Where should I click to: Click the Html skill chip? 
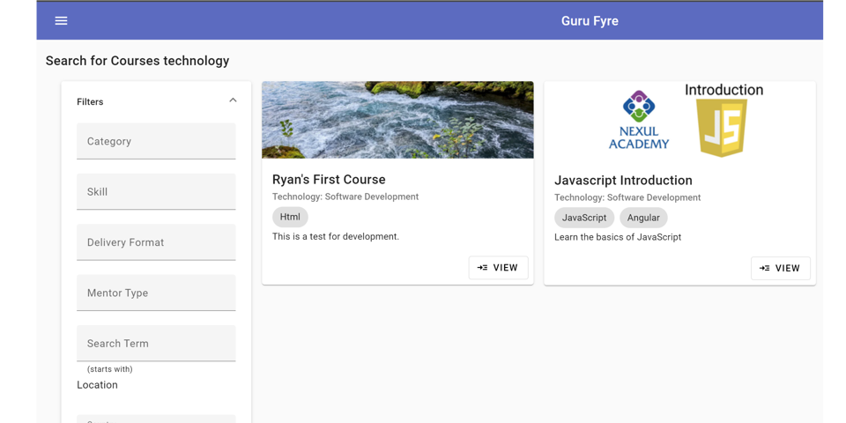coord(290,217)
